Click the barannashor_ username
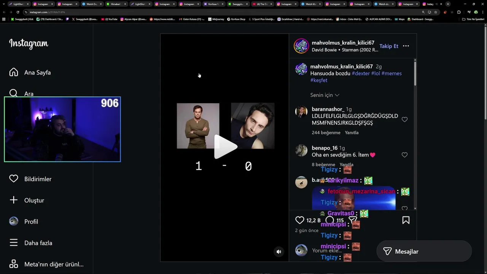Viewport: 487px width, 274px height. 328,109
